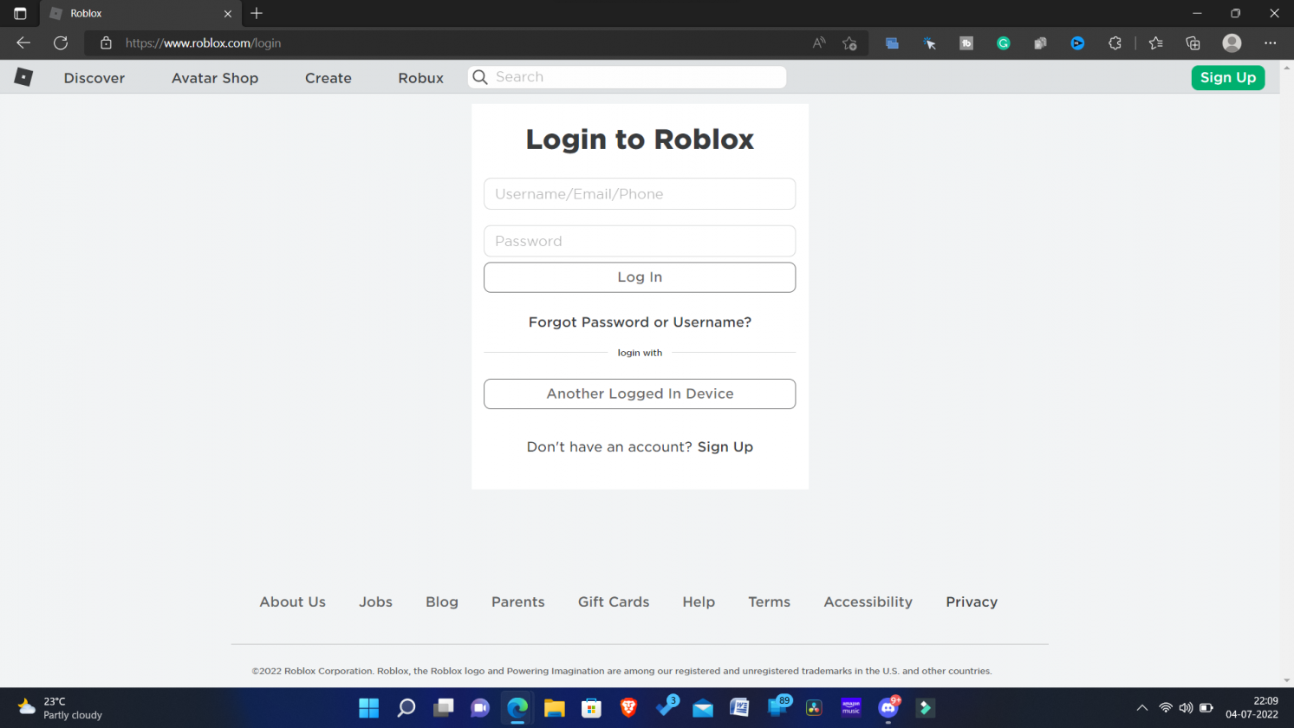Open the grey 'tb' extension icon
Image resolution: width=1294 pixels, height=728 pixels.
point(966,43)
